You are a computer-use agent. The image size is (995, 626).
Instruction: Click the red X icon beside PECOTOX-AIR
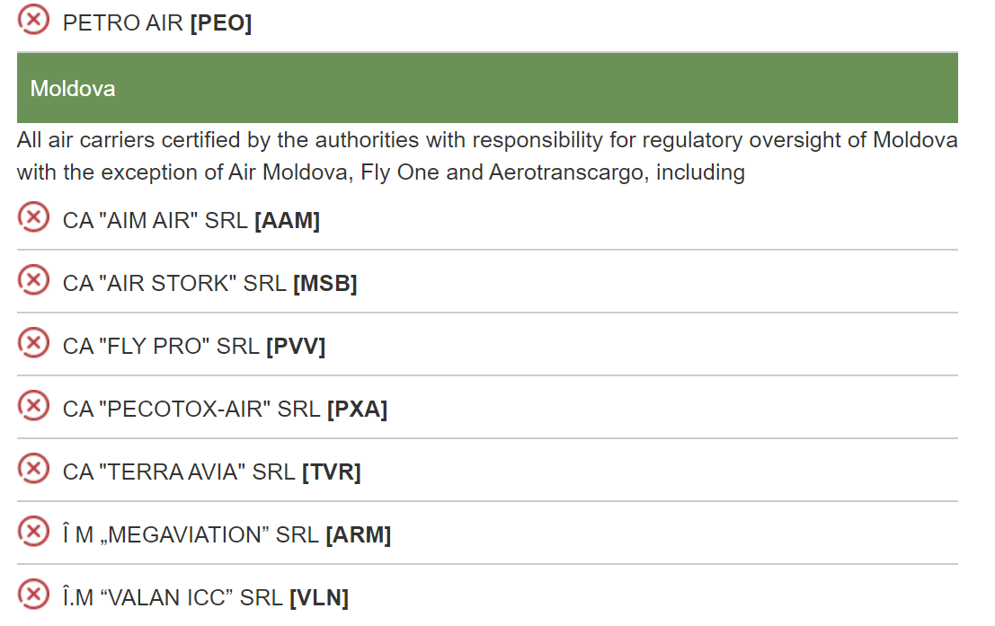(x=34, y=407)
